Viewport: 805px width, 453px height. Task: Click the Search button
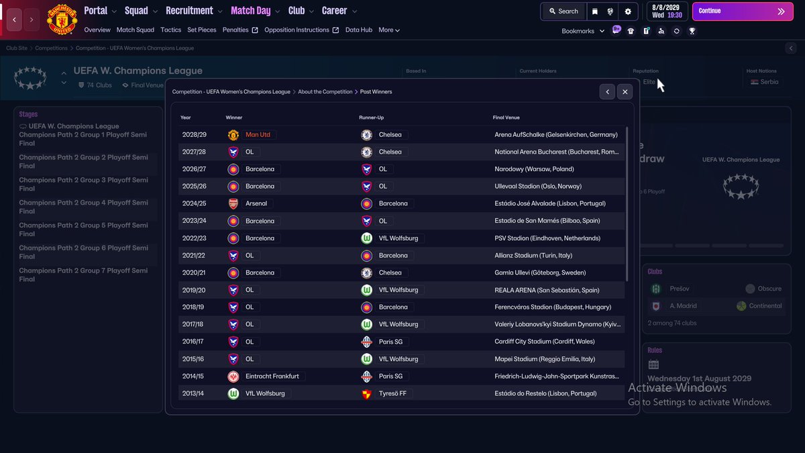point(563,11)
